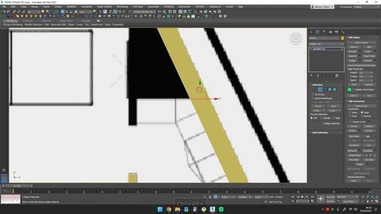This screenshot has height=214, width=381.
Task: Open the Modify command panel tab
Action: click(x=317, y=32)
